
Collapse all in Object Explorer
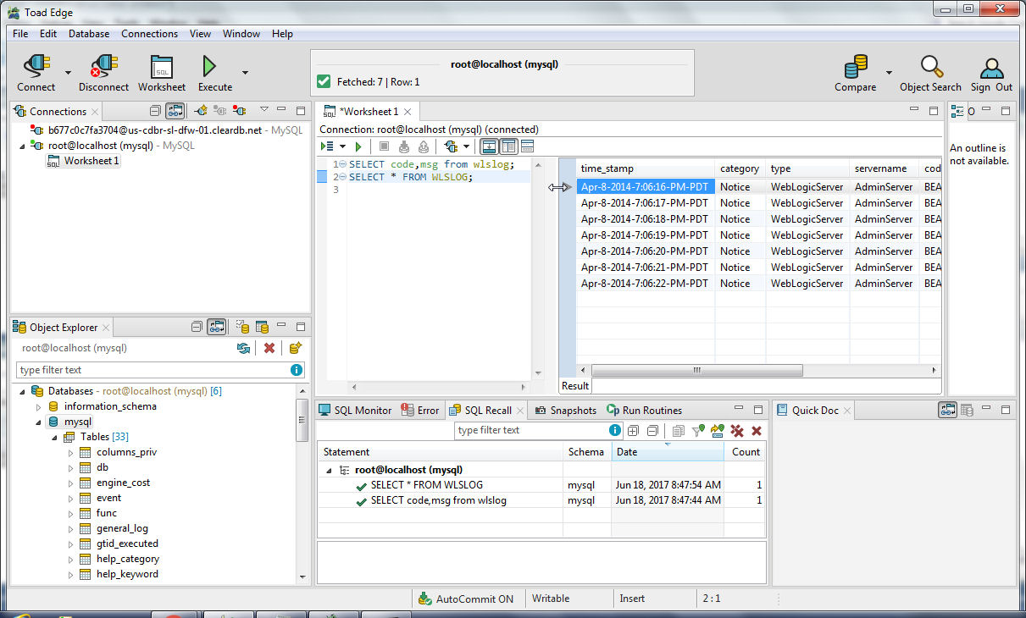197,327
